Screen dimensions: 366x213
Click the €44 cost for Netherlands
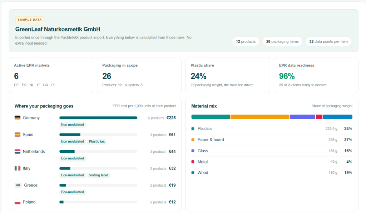[172, 152]
